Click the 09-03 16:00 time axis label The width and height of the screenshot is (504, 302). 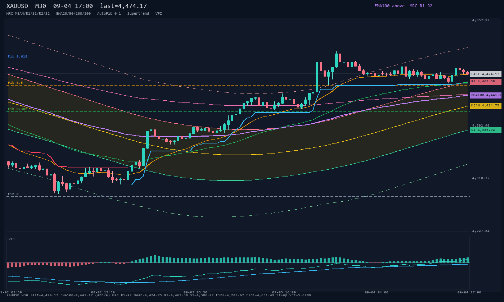(x=284, y=292)
